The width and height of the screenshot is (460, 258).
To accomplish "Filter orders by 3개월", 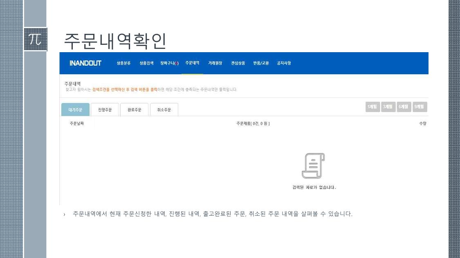I will pyautogui.click(x=388, y=107).
